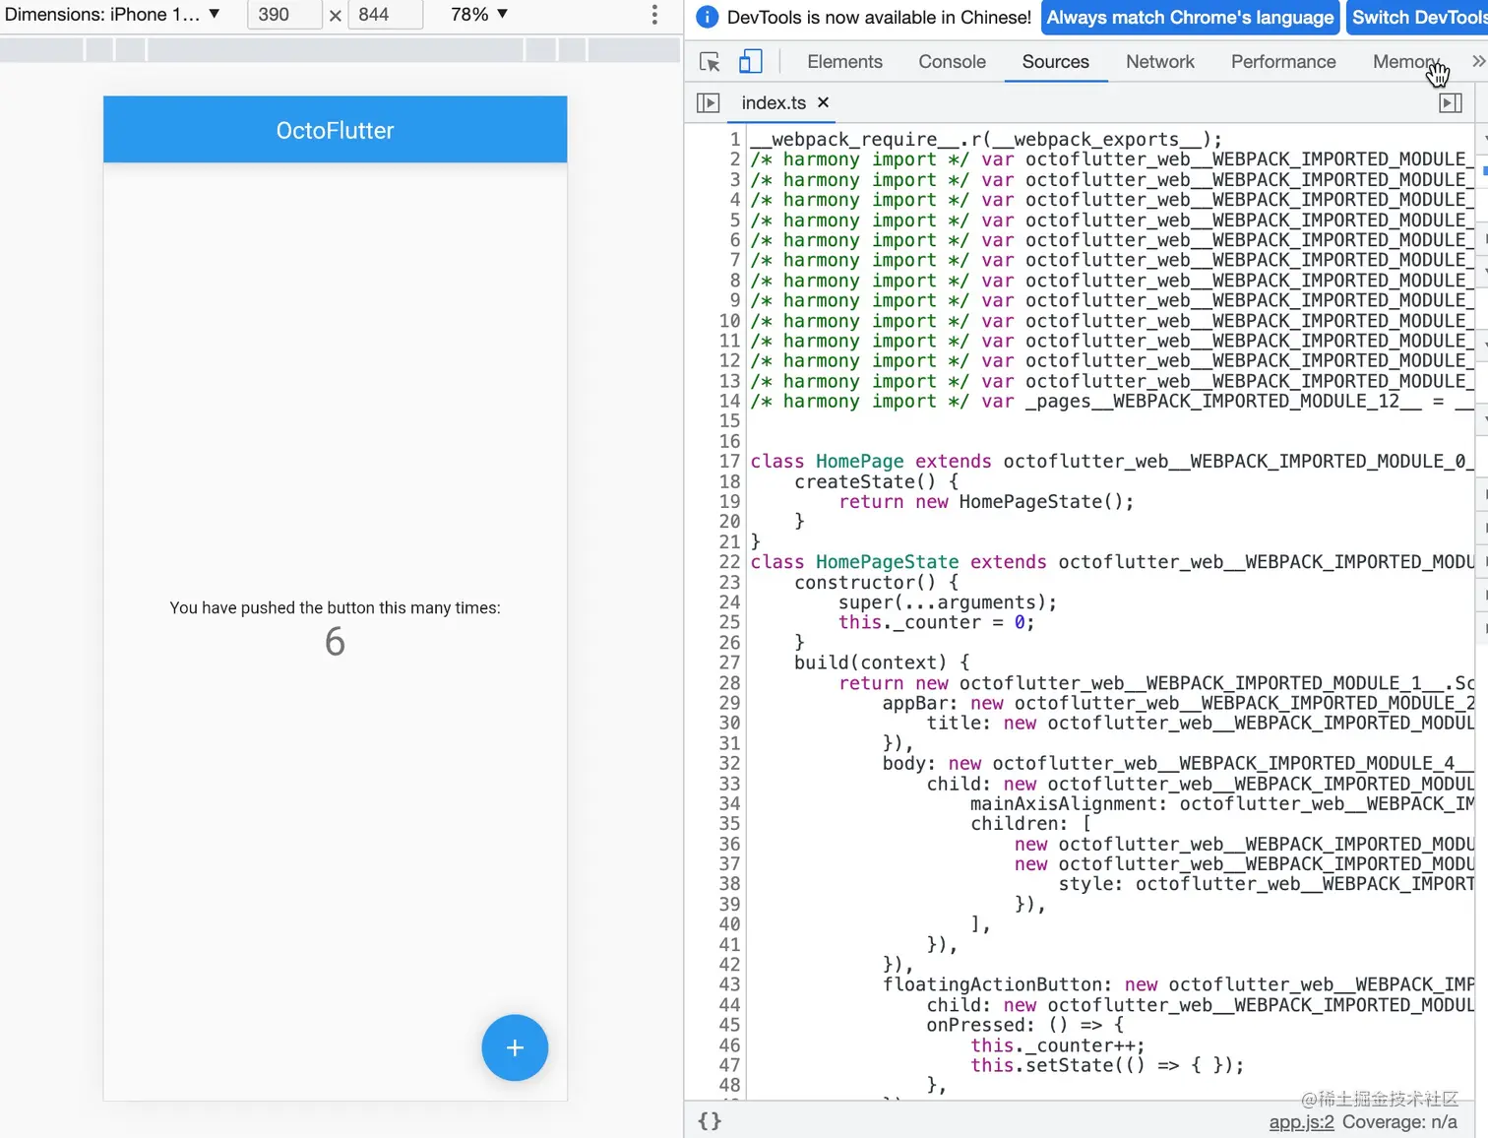Image resolution: width=1488 pixels, height=1138 pixels.
Task: Open the device toolbar three-dot menu
Action: click(x=654, y=15)
